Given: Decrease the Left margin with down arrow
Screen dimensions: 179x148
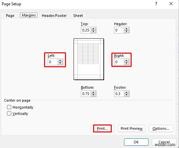Looking at the screenshot, I should point(60,63).
